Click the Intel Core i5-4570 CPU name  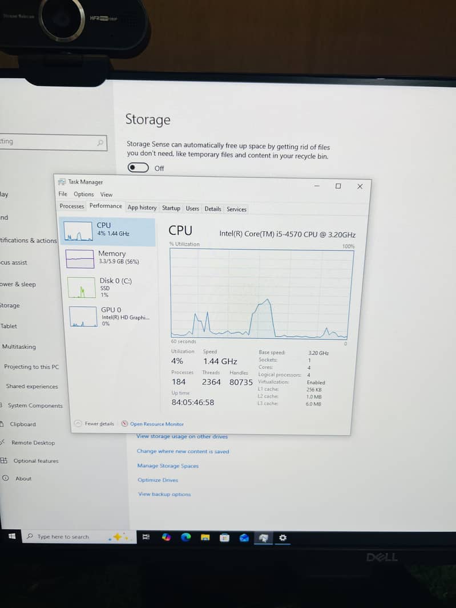click(x=287, y=234)
